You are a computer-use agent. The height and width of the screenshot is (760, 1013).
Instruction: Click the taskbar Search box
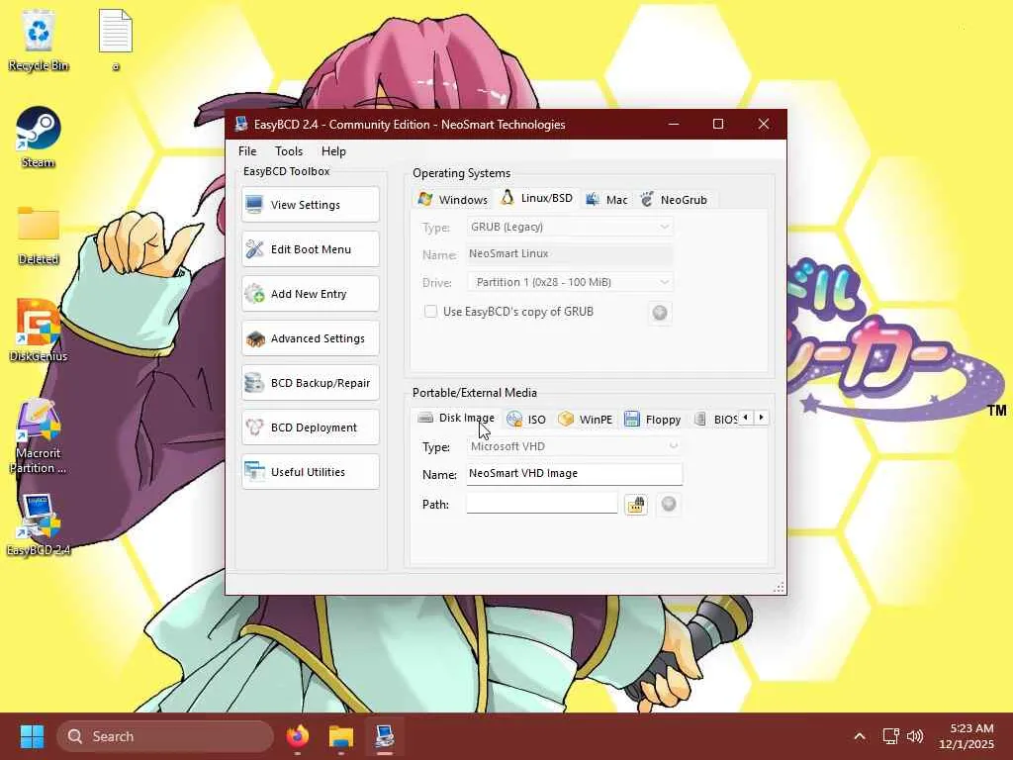pos(165,736)
